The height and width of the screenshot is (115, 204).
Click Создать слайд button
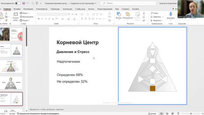(x=16, y=17)
